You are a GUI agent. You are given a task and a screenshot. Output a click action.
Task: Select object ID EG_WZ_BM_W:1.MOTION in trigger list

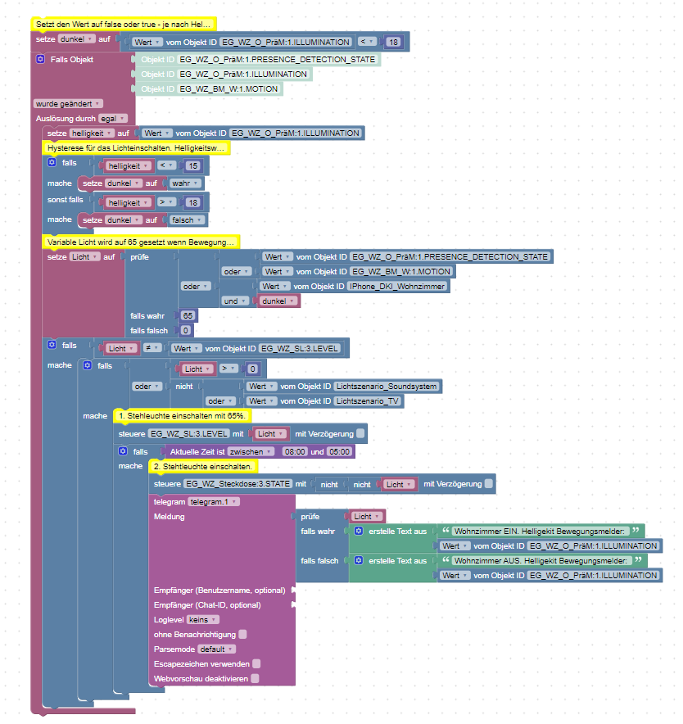228,88
